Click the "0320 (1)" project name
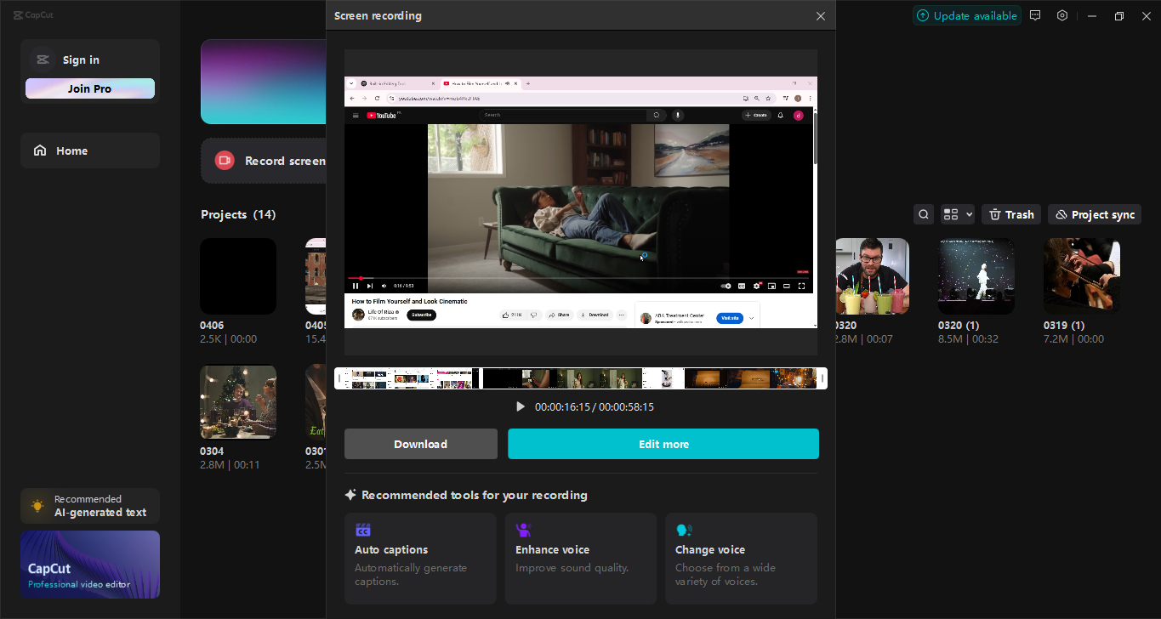 [958, 326]
